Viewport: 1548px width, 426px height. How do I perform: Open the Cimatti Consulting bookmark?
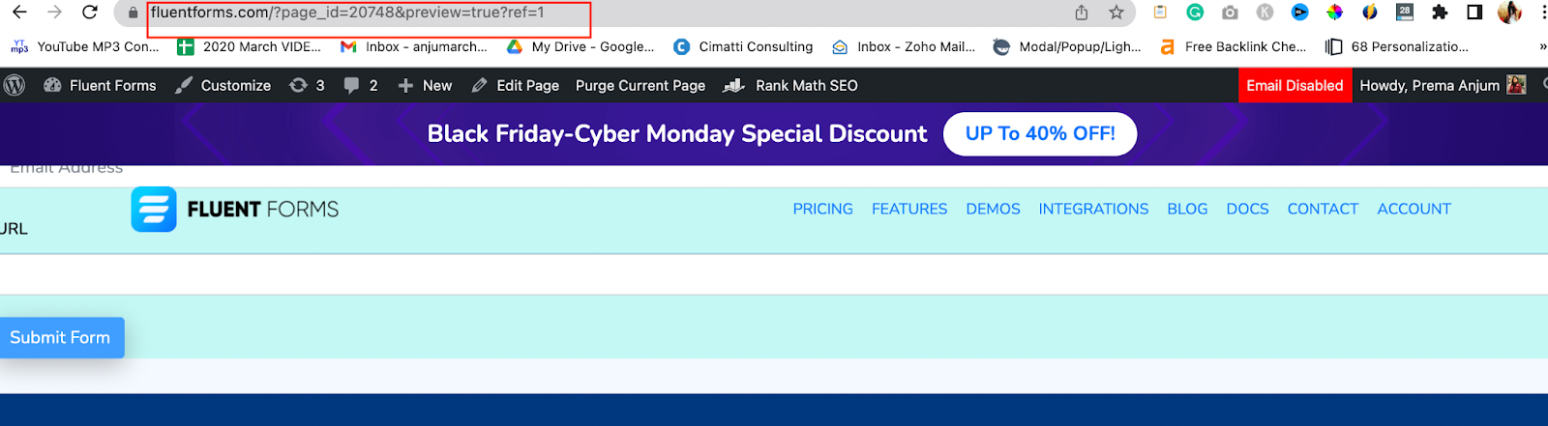[744, 46]
